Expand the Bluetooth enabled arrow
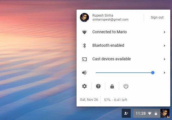The height and width of the screenshot is (120, 172). (165, 46)
